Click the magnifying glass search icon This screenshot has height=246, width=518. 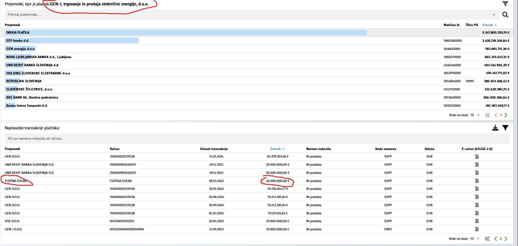[505, 15]
